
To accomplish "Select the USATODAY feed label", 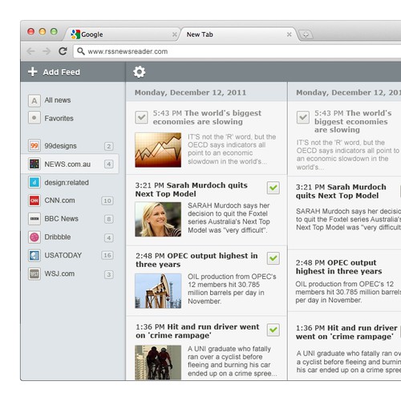I will (x=63, y=255).
